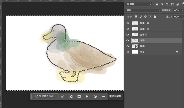The width and height of the screenshot is (184, 108).
Task: Click 選択を解除 to deselect
Action: pyautogui.click(x=115, y=96)
